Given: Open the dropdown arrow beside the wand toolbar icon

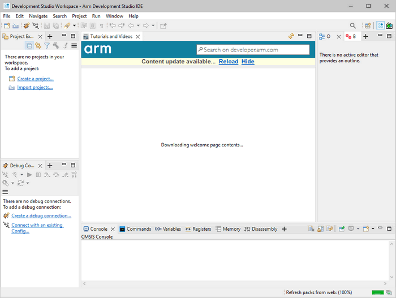Looking at the screenshot, I should pyautogui.click(x=74, y=25).
